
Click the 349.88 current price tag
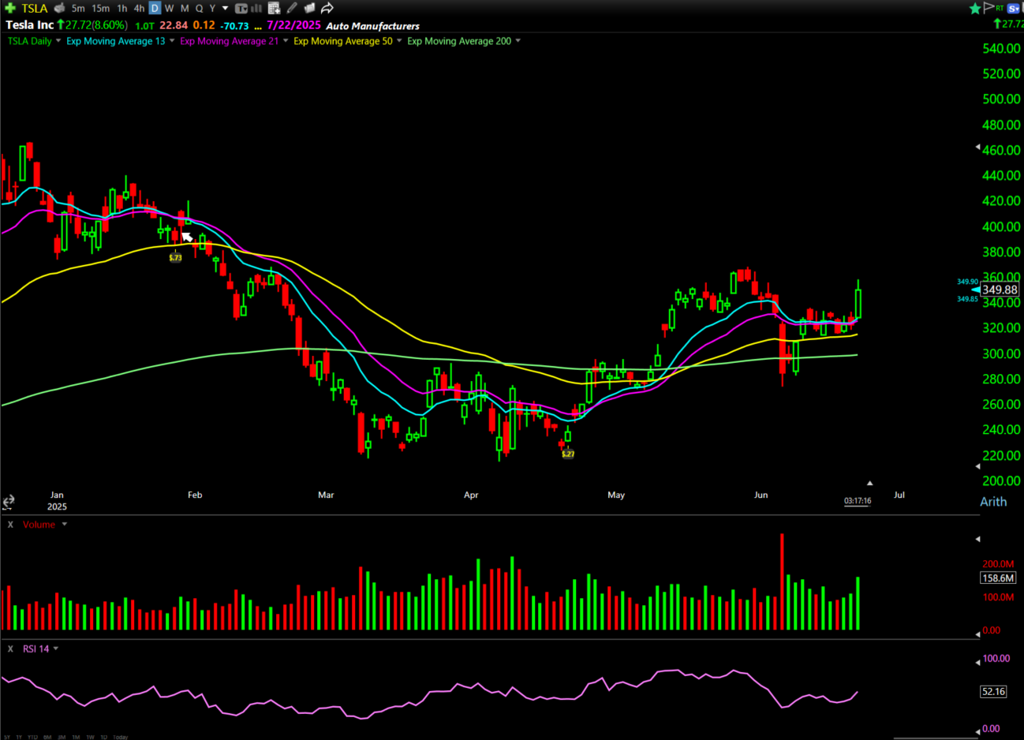(x=1000, y=290)
